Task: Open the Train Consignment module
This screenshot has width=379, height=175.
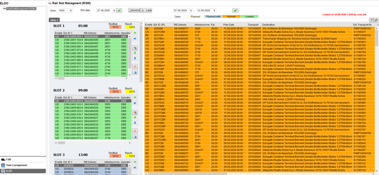Action: 16,165
